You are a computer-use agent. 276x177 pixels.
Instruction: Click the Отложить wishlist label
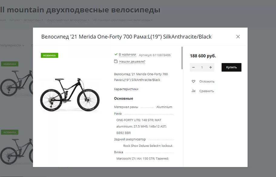pyautogui.click(x=207, y=82)
